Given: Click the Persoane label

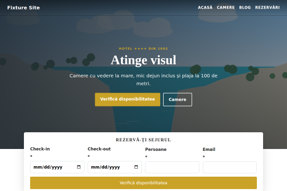Looking at the screenshot, I should point(156,149).
